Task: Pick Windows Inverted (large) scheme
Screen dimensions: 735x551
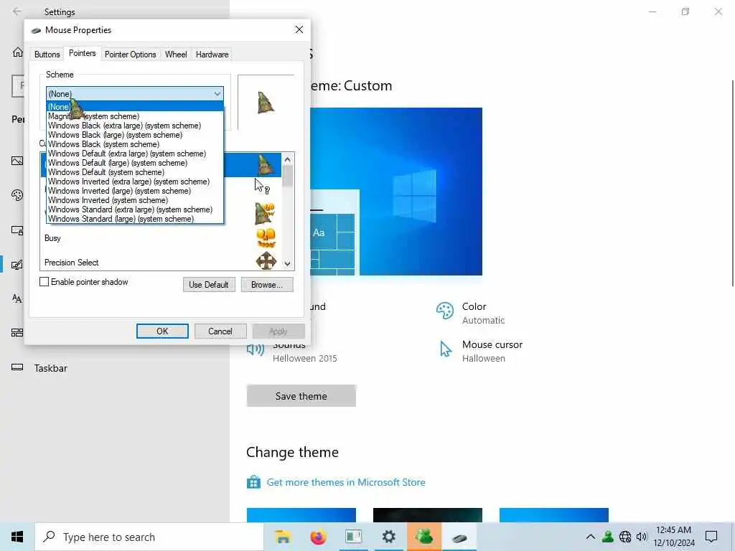Action: coord(135,191)
